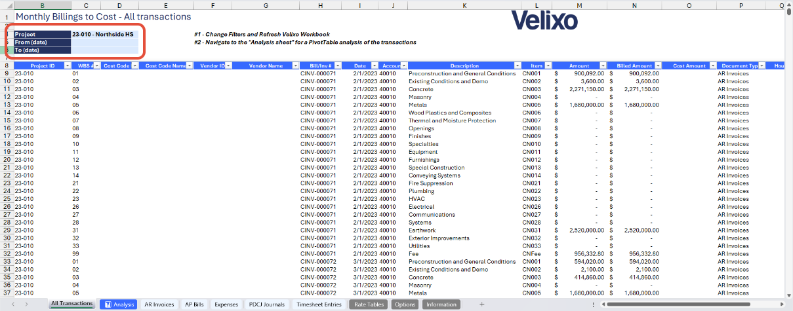This screenshot has width=793, height=311.
Task: Open the Description column filter dropdown
Action: 517,66
